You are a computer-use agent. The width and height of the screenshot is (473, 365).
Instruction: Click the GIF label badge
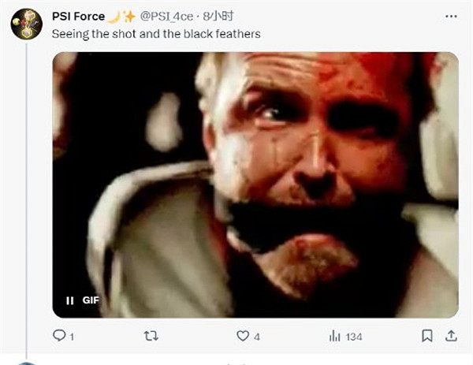pyautogui.click(x=91, y=300)
